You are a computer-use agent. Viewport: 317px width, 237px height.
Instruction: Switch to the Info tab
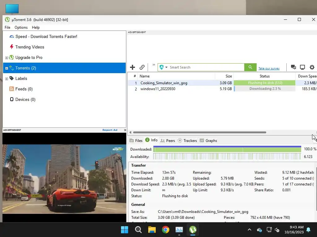[151, 140]
